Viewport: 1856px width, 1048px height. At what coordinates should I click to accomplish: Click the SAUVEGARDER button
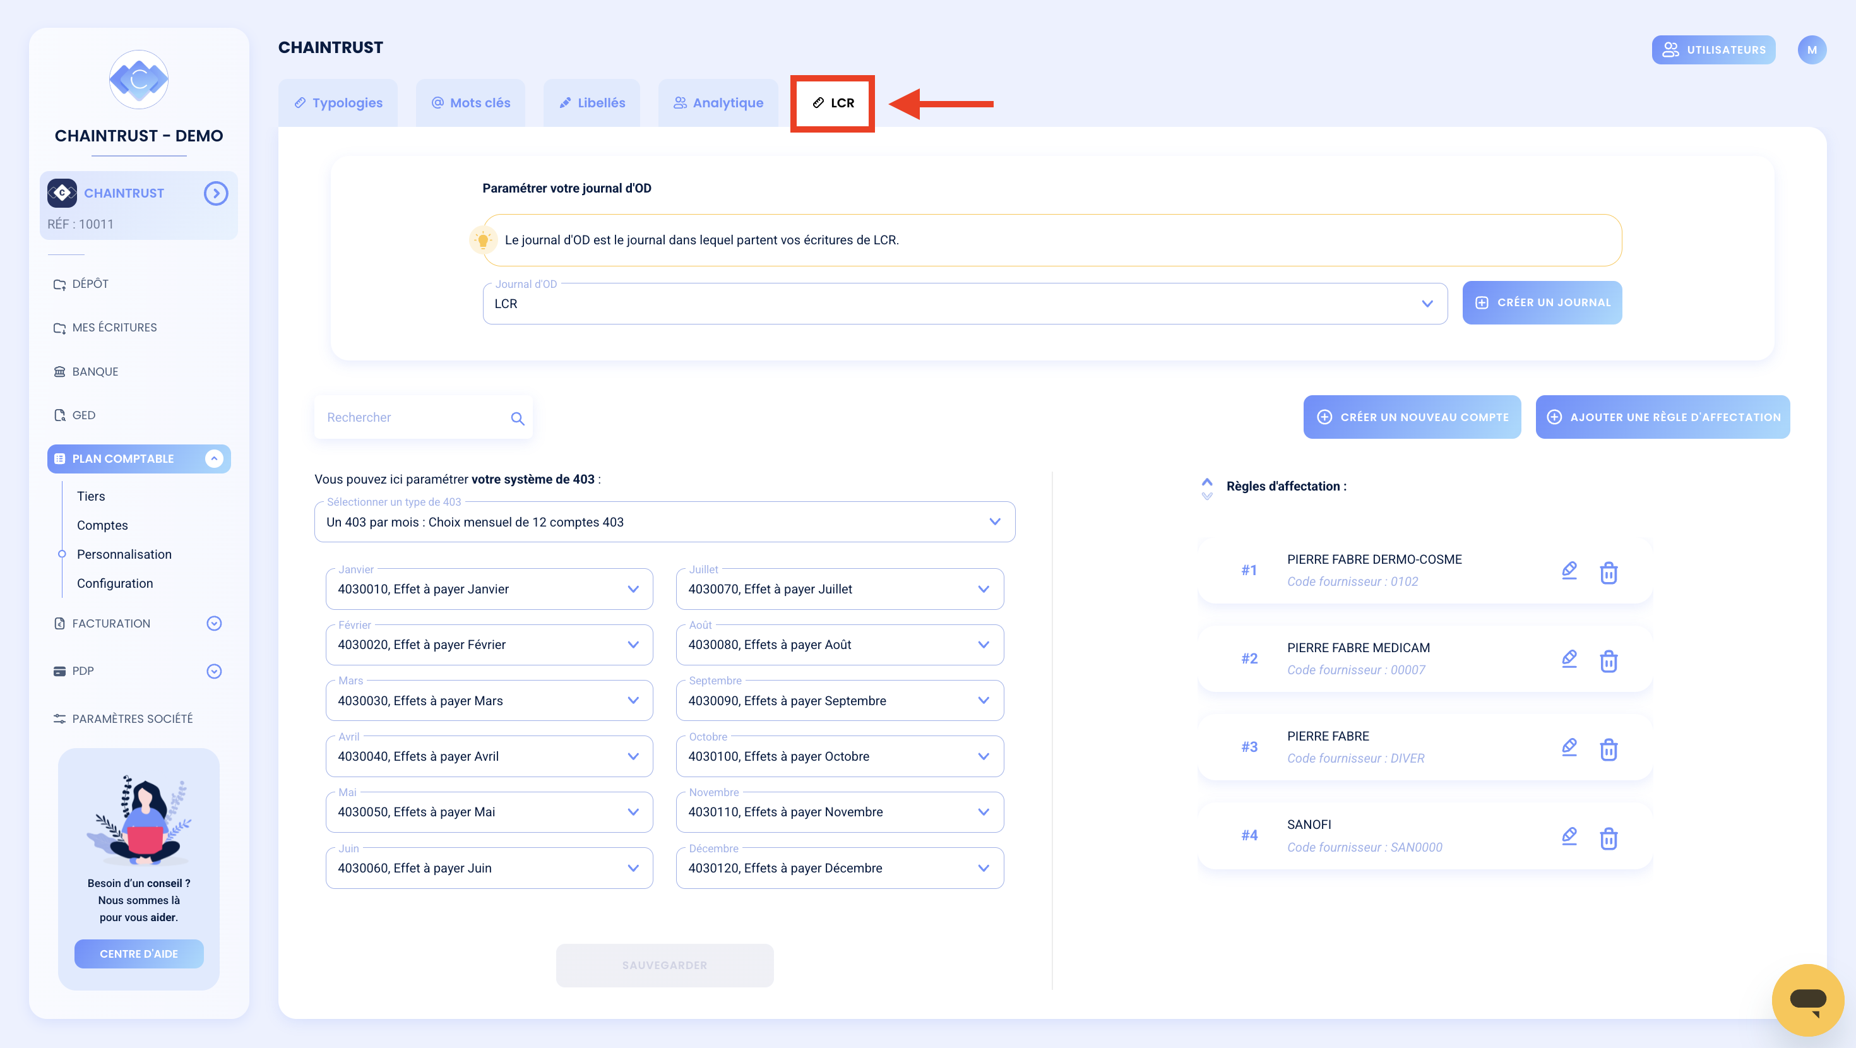[664, 965]
